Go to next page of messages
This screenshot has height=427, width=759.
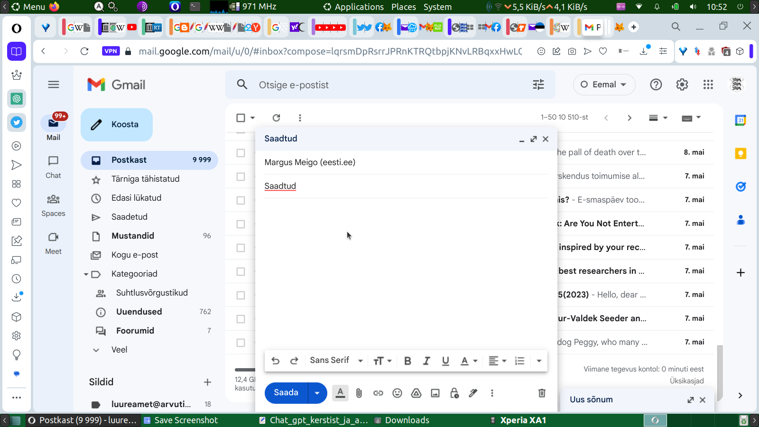629,118
